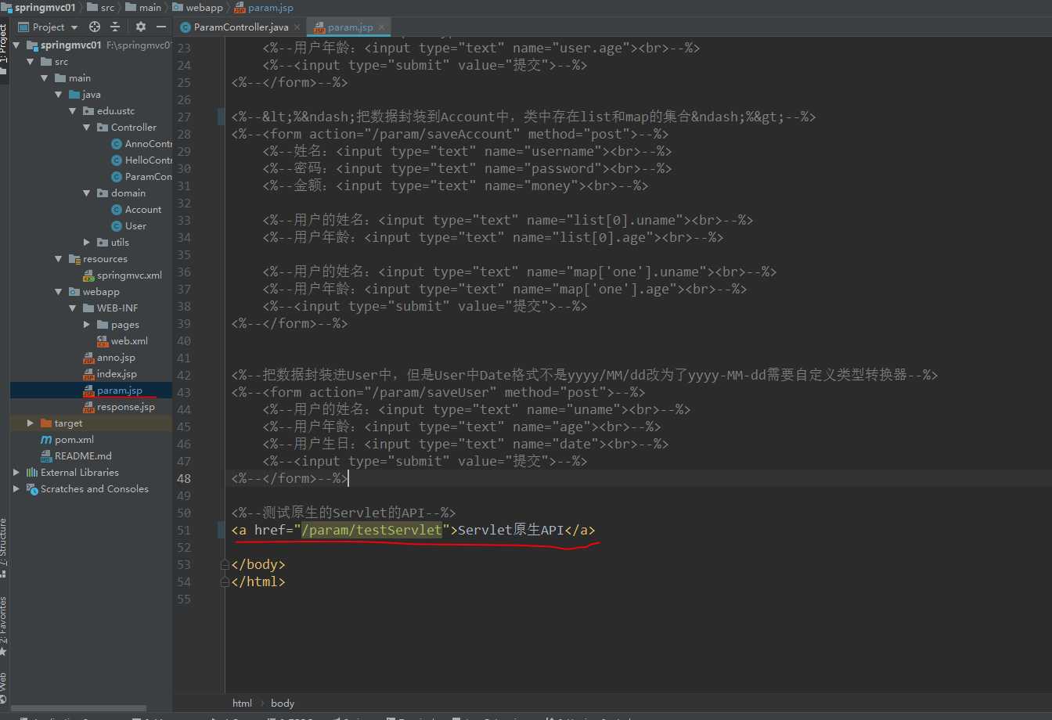Select the Account class in domain
The image size is (1052, 720).
tap(136, 209)
